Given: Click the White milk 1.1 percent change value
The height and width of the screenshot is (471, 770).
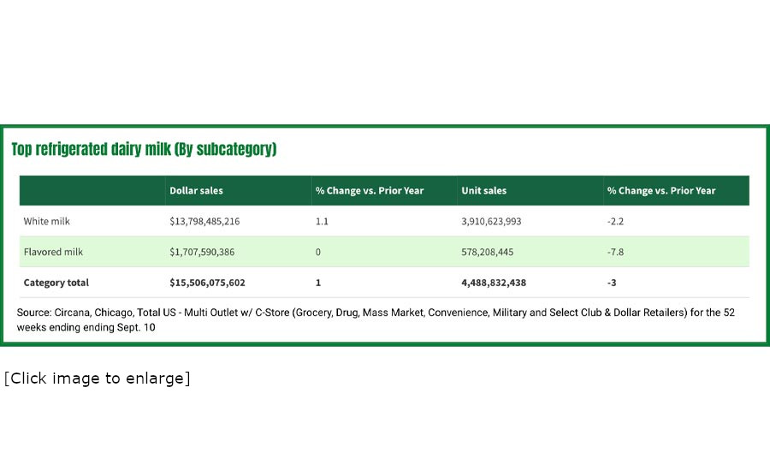Looking at the screenshot, I should (323, 222).
